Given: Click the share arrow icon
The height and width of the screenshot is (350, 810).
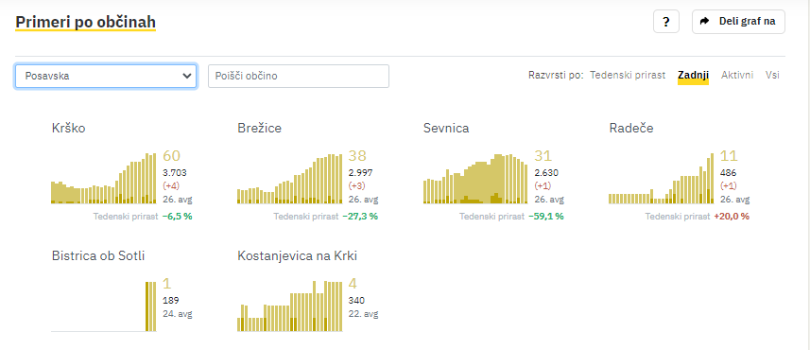Looking at the screenshot, I should (704, 21).
